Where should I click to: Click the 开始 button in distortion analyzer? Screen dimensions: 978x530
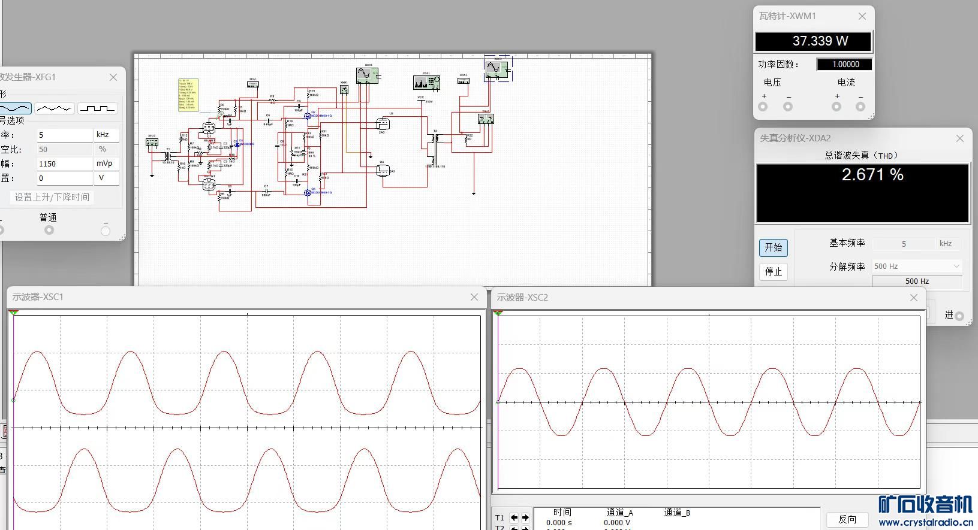click(774, 247)
